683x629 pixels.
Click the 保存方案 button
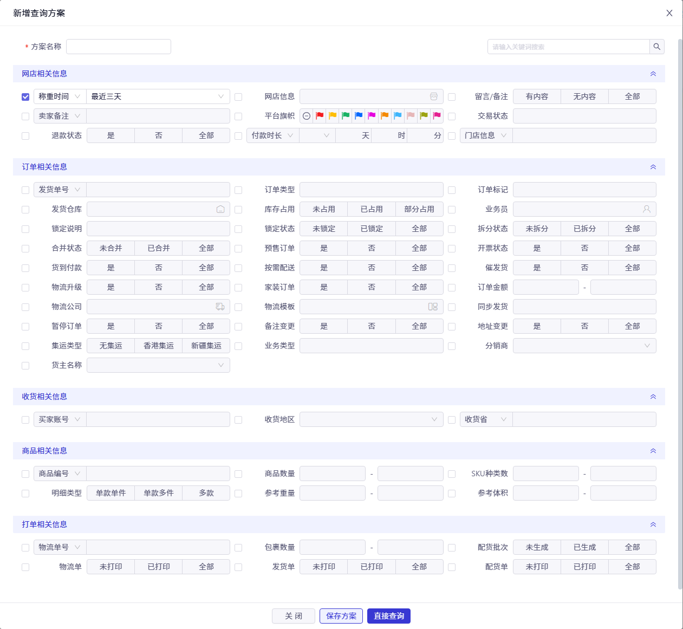(x=341, y=616)
